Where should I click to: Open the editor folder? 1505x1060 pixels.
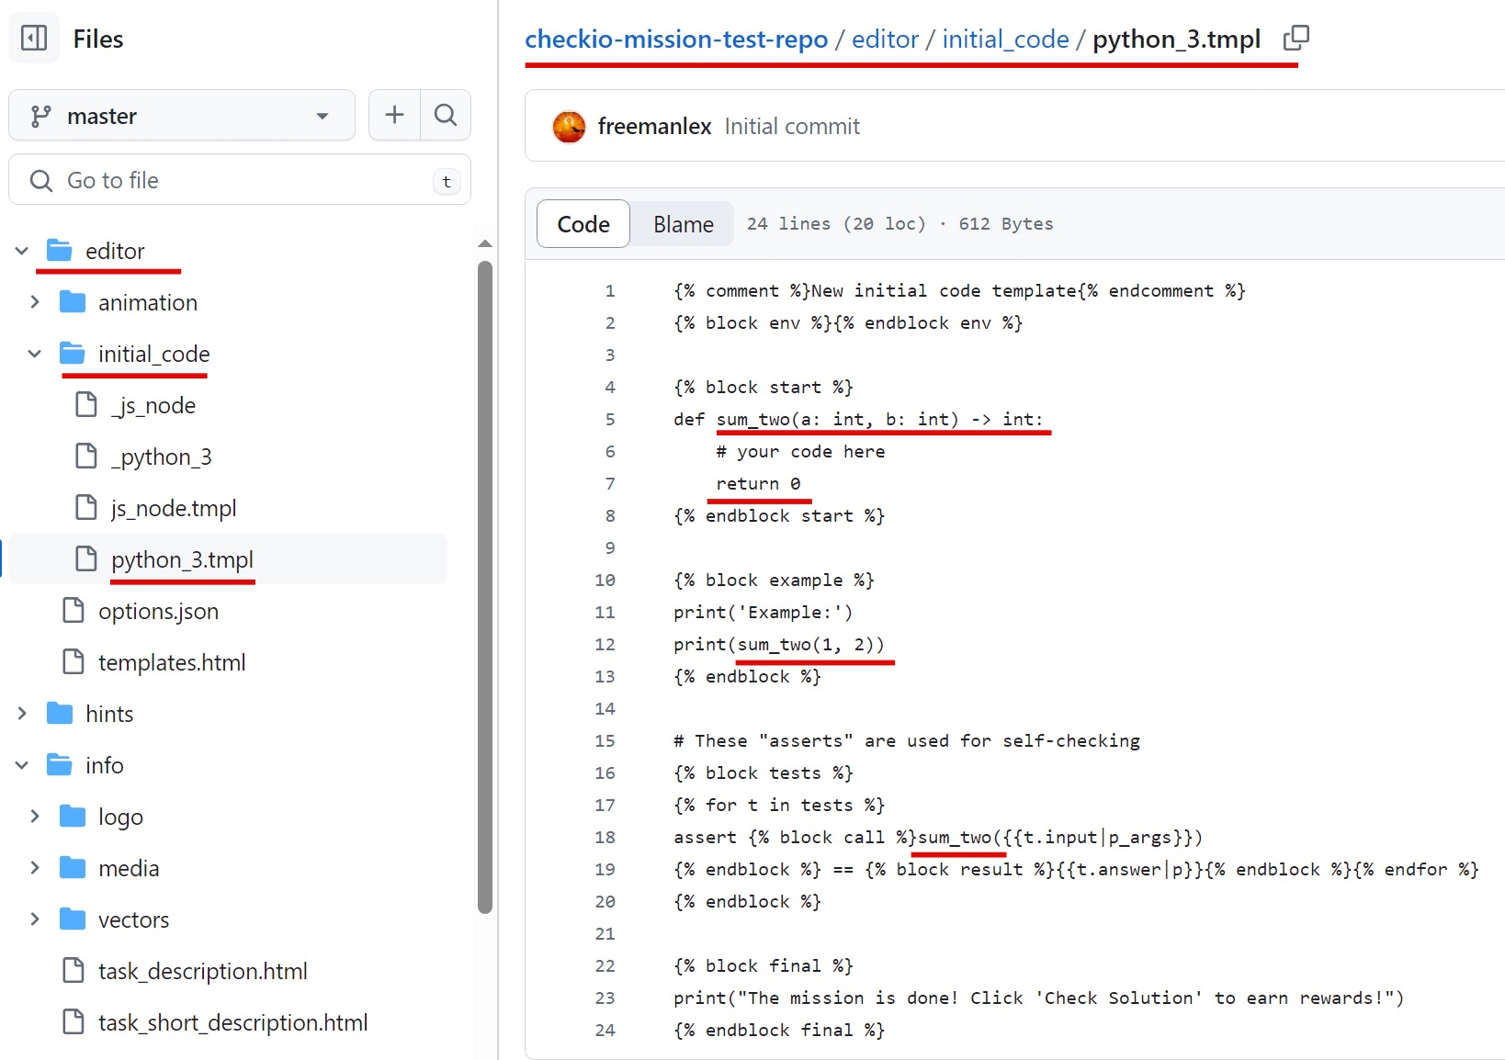pos(115,251)
